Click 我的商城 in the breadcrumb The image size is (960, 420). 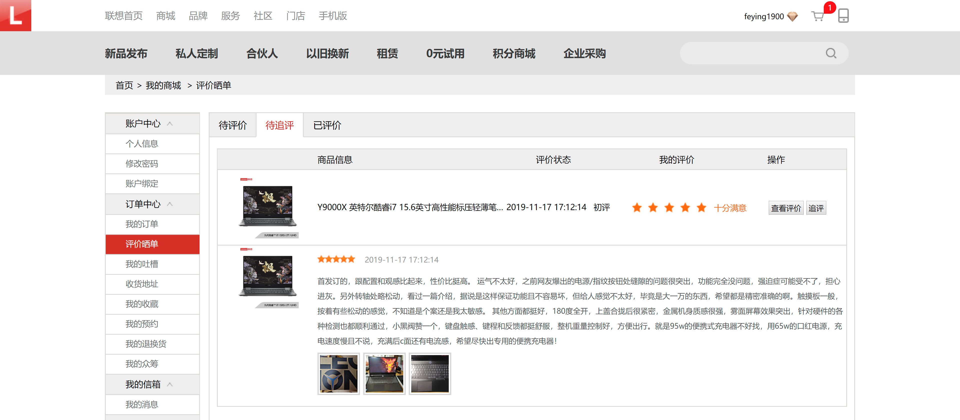pos(163,85)
